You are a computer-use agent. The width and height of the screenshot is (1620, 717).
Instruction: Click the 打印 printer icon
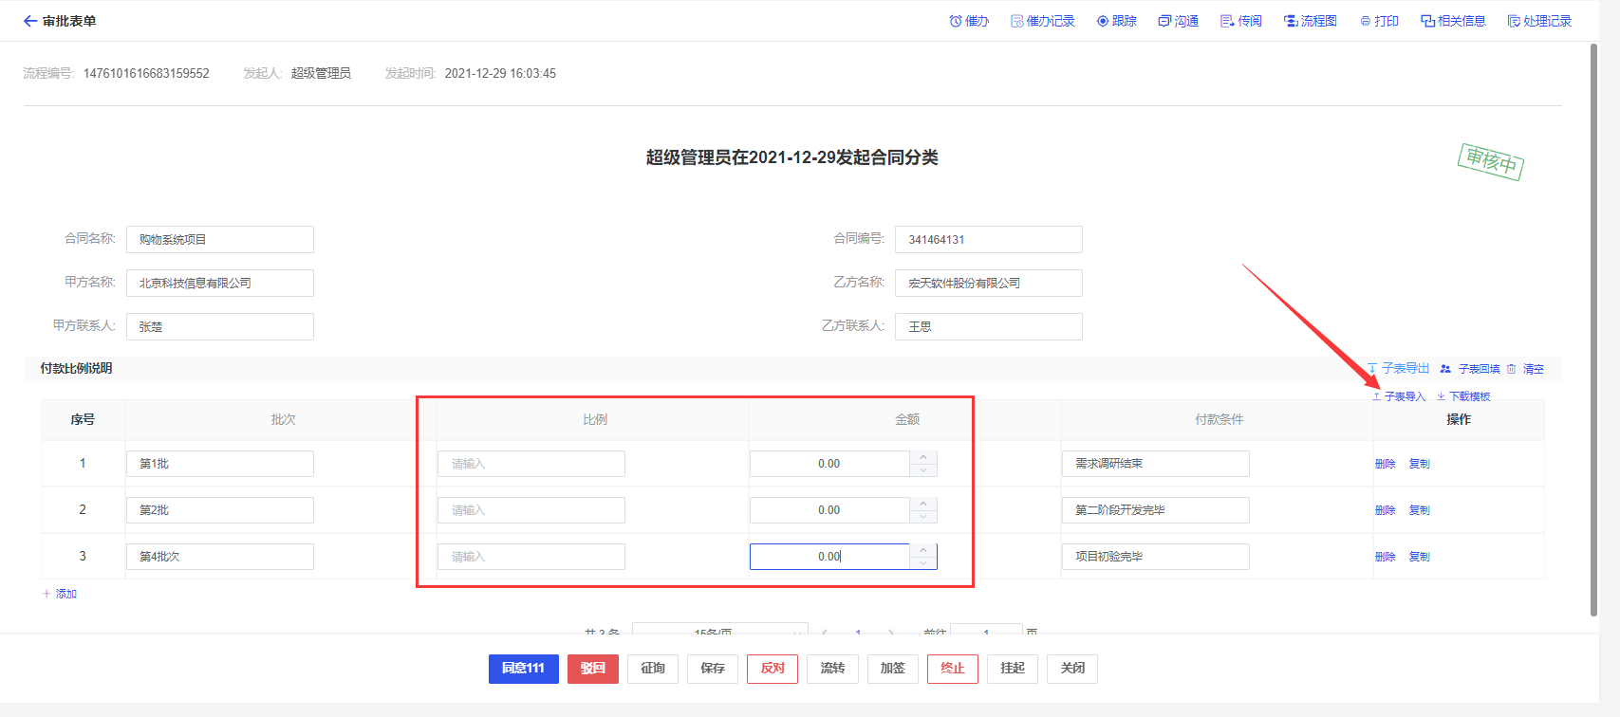1366,21
